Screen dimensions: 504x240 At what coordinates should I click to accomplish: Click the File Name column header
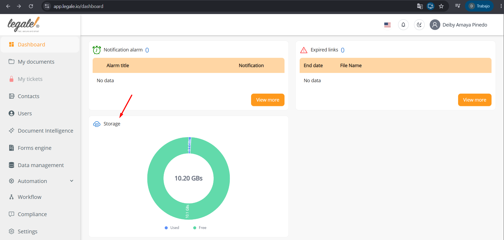(x=351, y=66)
